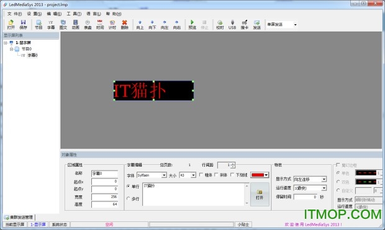Enable the 粗体 bold checkbox
The width and height of the screenshot is (385, 230).
201,175
